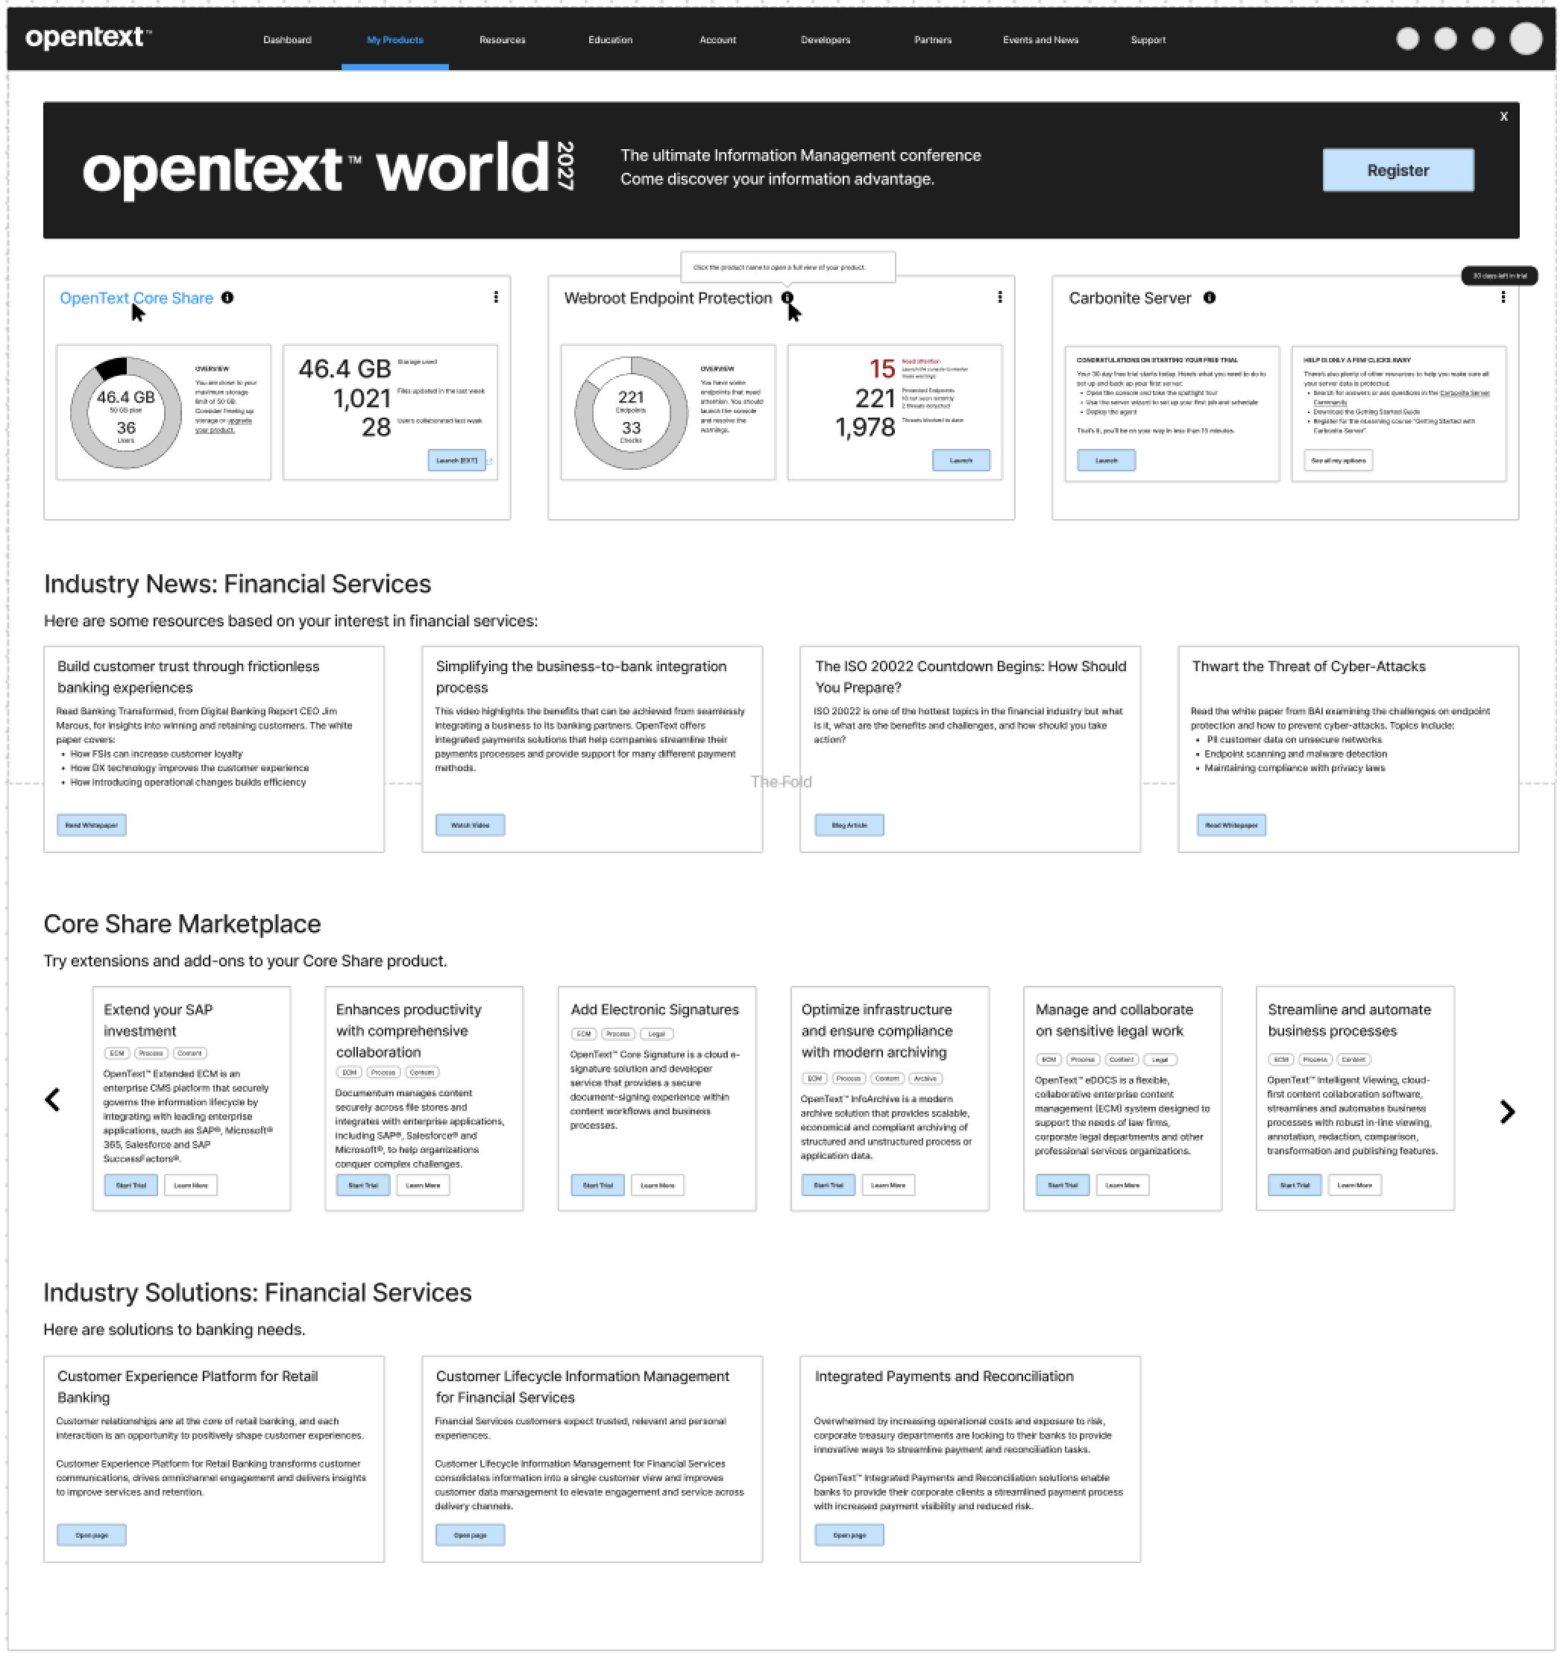
Task: Click 'Industry News: Financial Services' heading
Action: click(x=237, y=583)
